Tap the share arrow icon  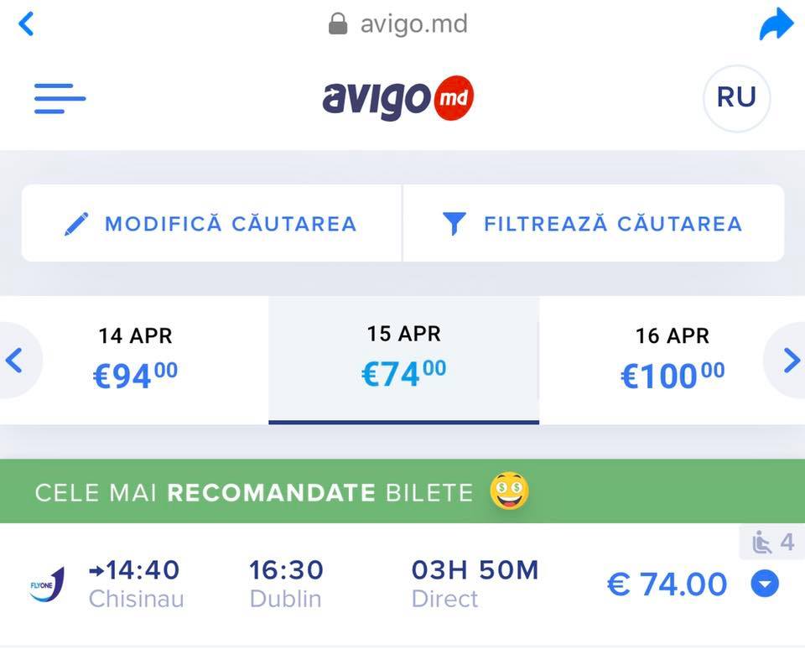776,23
